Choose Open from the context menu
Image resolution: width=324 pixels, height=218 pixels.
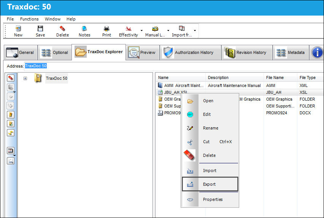(x=210, y=101)
